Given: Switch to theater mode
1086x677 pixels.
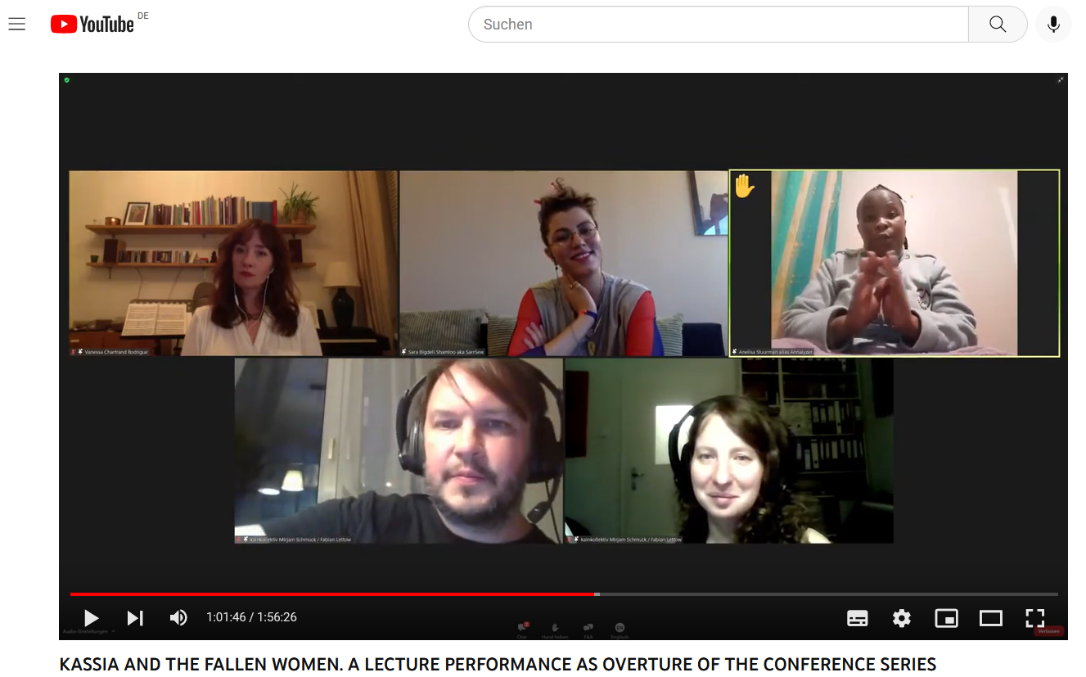Looking at the screenshot, I should tap(991, 618).
